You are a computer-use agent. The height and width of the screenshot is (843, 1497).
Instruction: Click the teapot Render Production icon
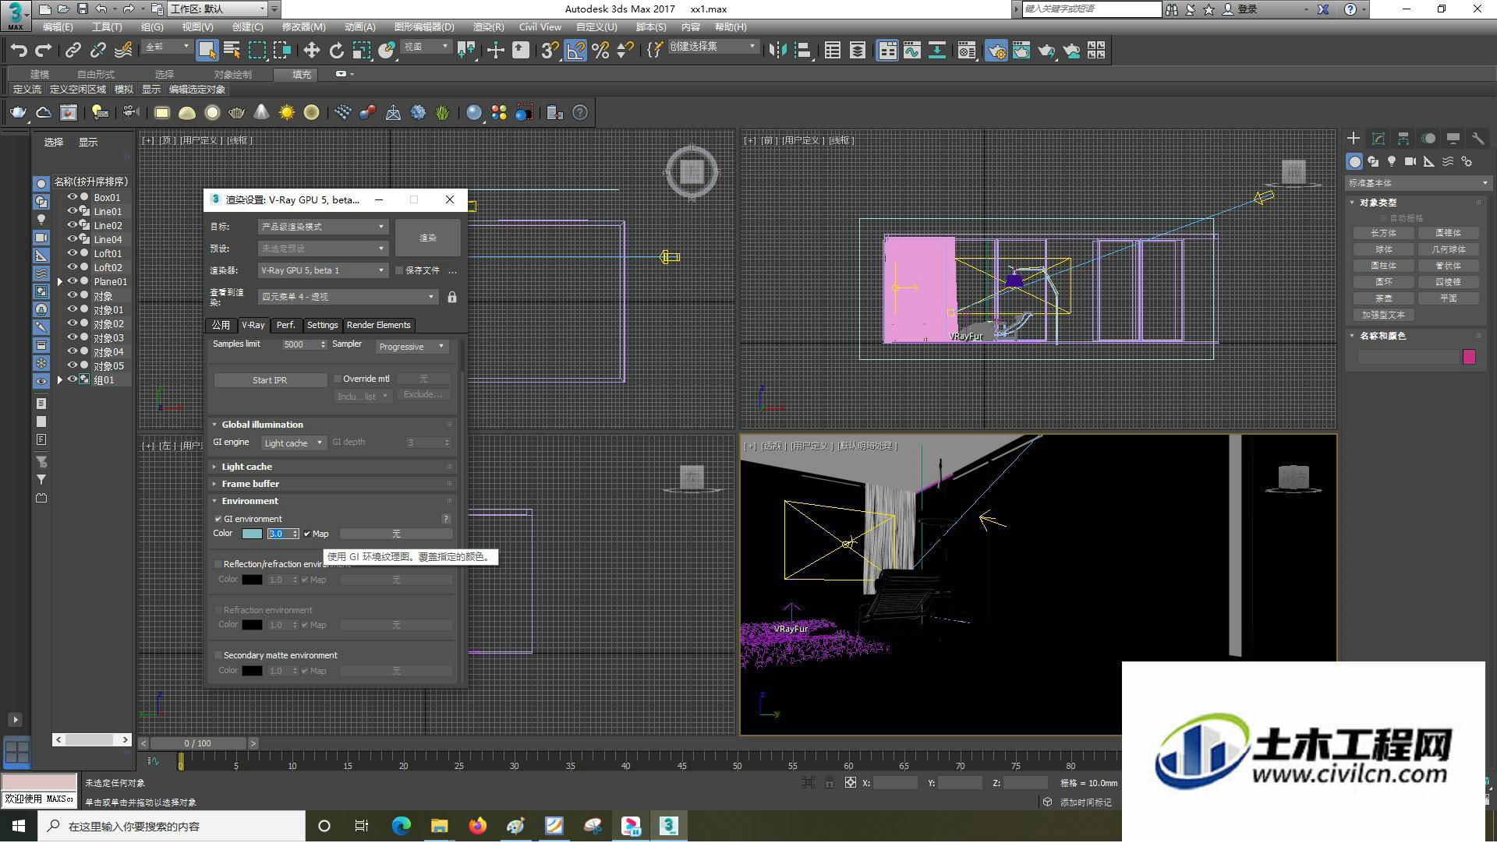click(1046, 51)
